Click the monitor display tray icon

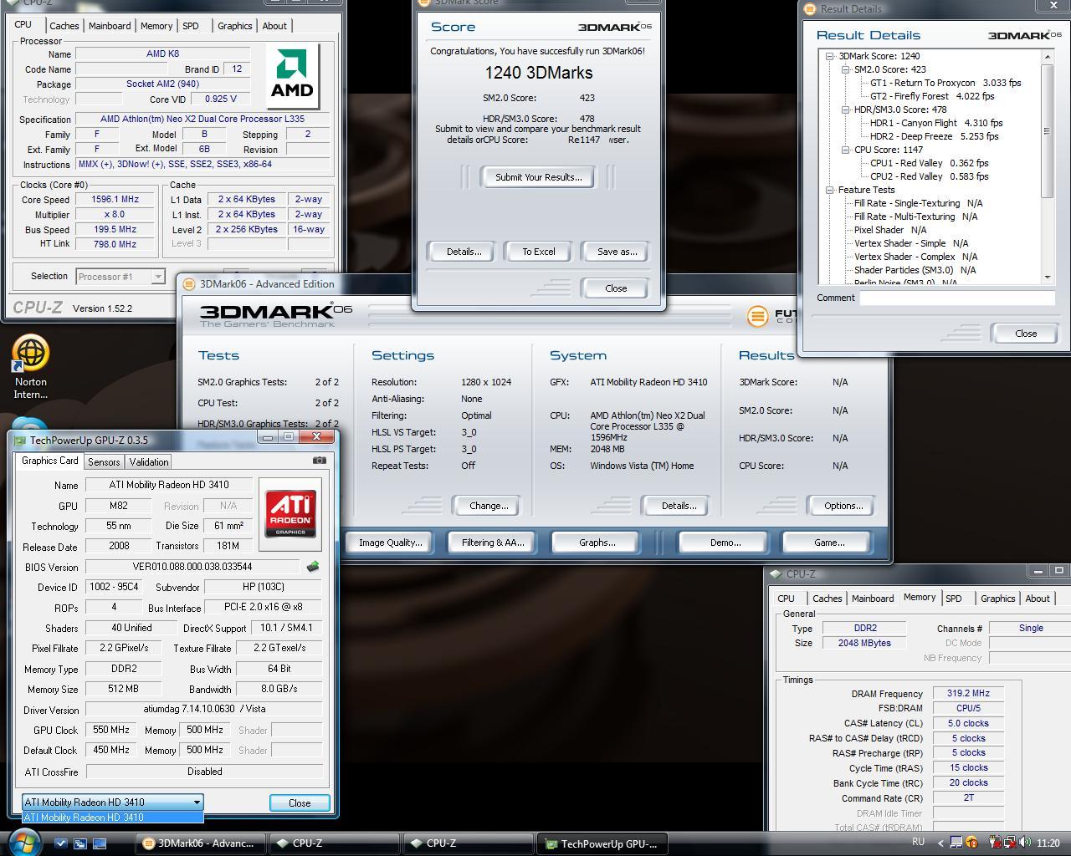point(956,843)
